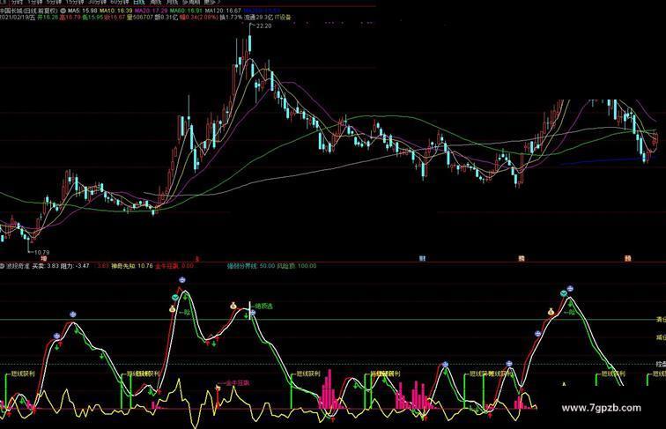Image resolution: width=666 pixels, height=429 pixels.
Task: Switch to the 分时 intraday tab
Action: pos(18,2)
